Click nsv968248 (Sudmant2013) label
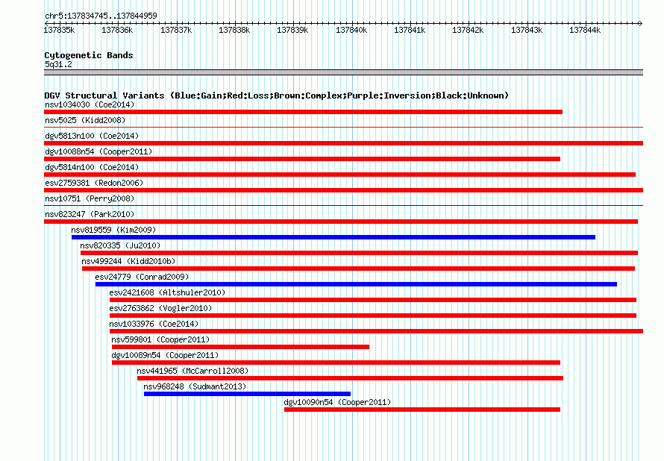 coord(195,386)
